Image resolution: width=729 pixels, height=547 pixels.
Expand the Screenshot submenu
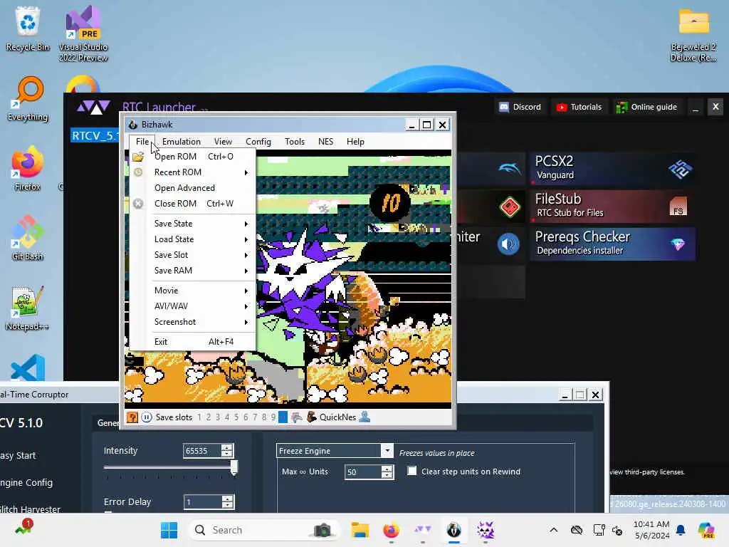[192, 322]
